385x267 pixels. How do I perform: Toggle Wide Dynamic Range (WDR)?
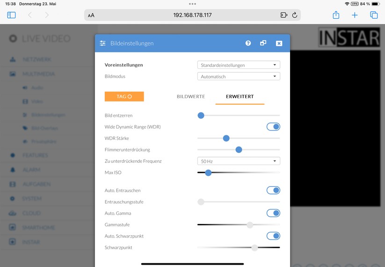click(273, 127)
